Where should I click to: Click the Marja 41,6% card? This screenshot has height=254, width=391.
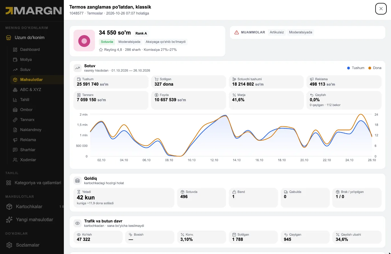[266, 100]
